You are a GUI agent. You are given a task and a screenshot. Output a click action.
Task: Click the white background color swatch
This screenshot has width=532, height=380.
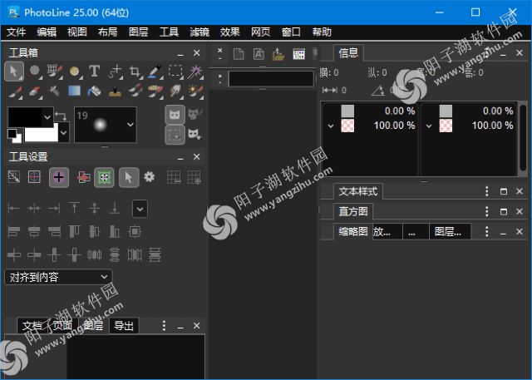42,134
